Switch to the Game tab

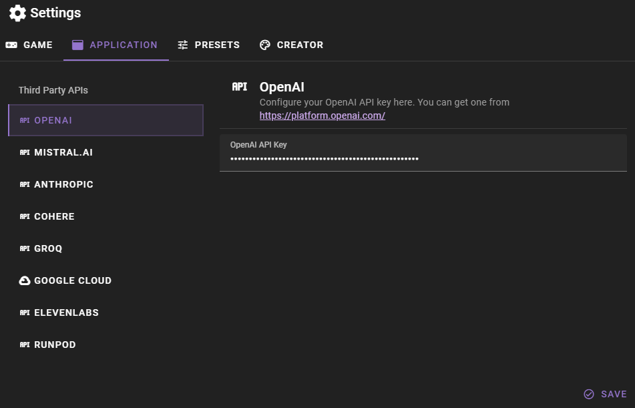pos(29,45)
